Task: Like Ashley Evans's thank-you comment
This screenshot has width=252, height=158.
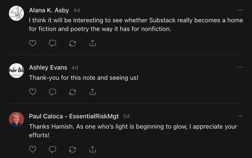Action: click(x=33, y=92)
